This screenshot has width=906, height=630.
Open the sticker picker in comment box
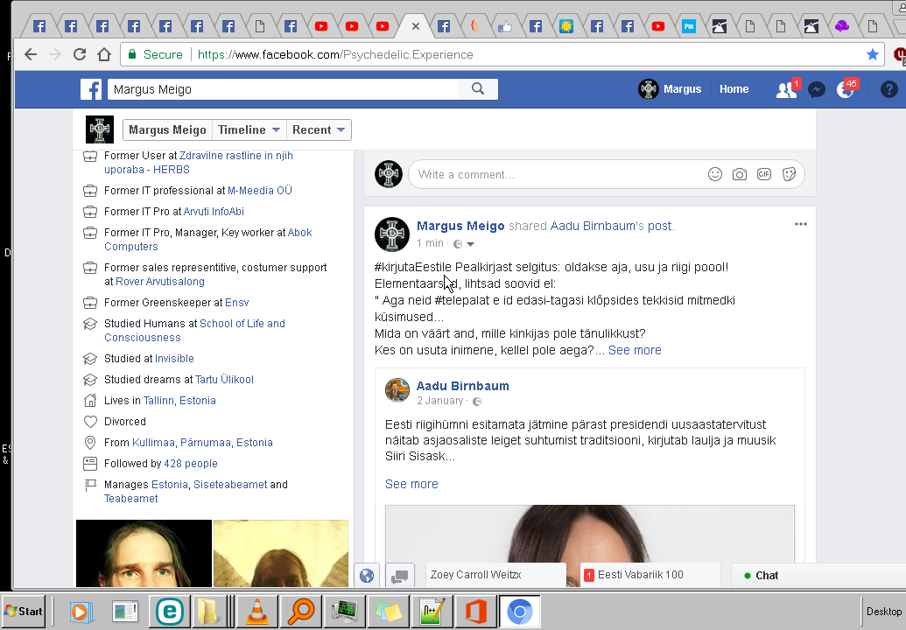pos(789,174)
